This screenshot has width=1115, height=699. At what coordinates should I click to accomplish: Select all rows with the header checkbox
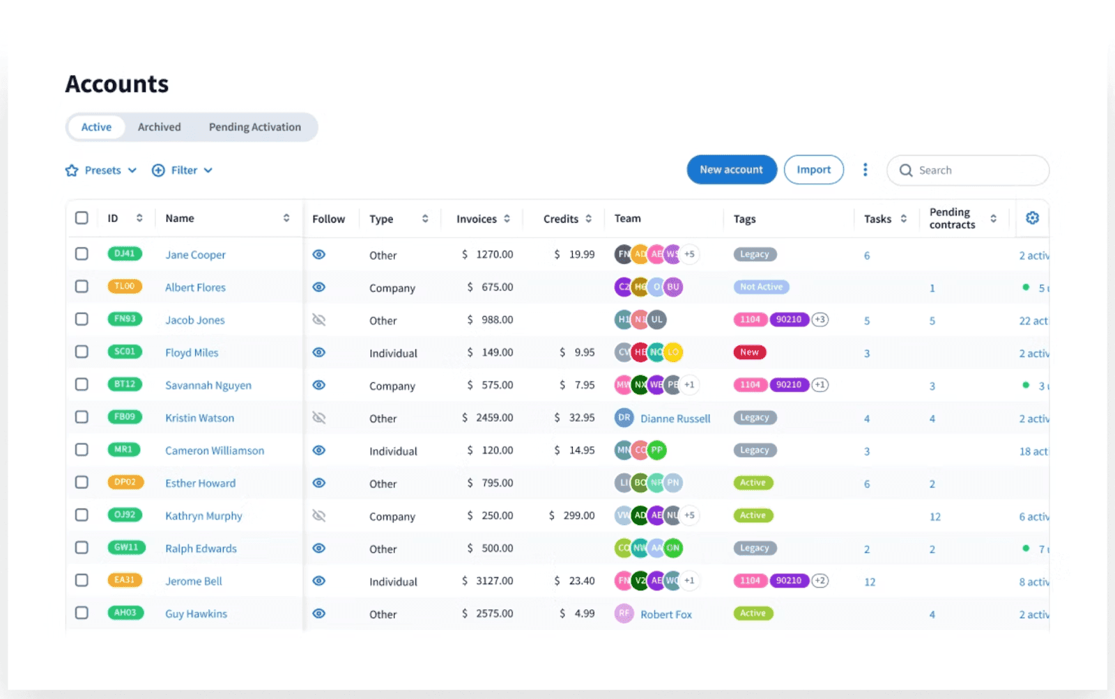coord(82,217)
